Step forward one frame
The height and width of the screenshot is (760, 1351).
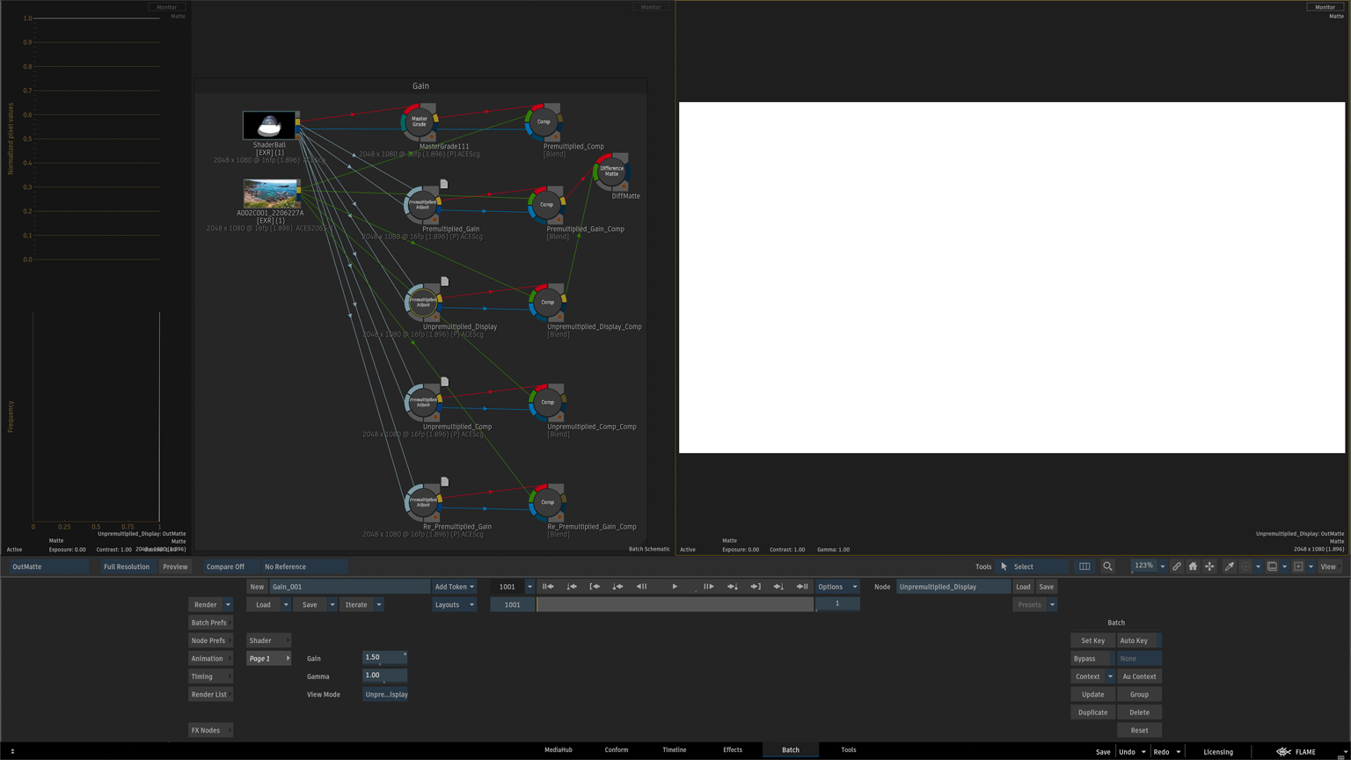(708, 587)
